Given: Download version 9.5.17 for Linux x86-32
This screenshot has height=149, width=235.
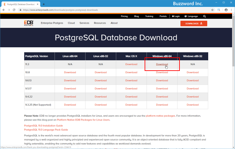Looking at the screenshot, I should point(101,88).
